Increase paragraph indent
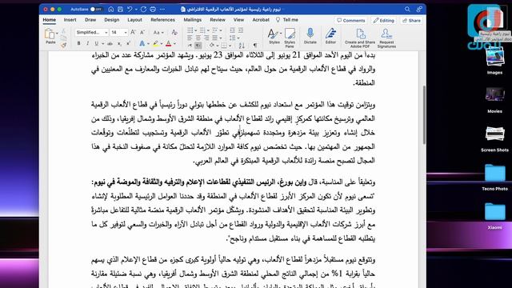This screenshot has width=512, height=288. [x=241, y=30]
